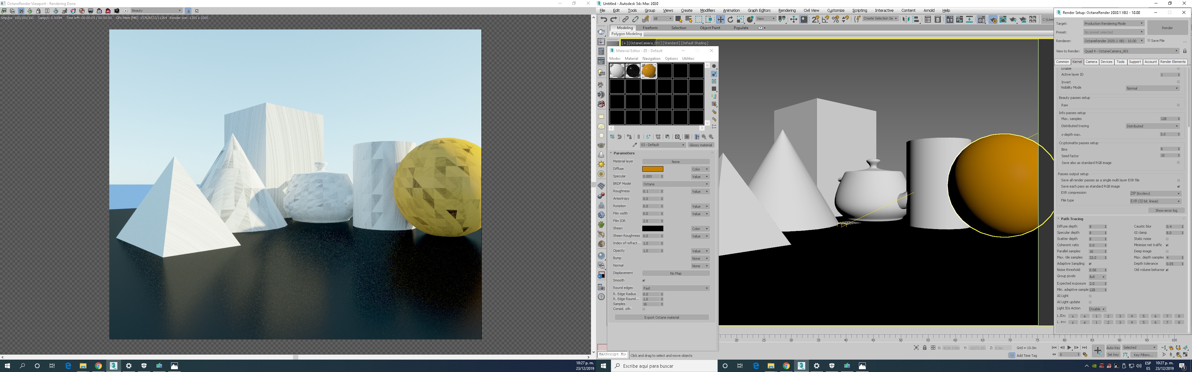Enable the AI Light checkbox
The image size is (1192, 372).
pyautogui.click(x=1090, y=296)
